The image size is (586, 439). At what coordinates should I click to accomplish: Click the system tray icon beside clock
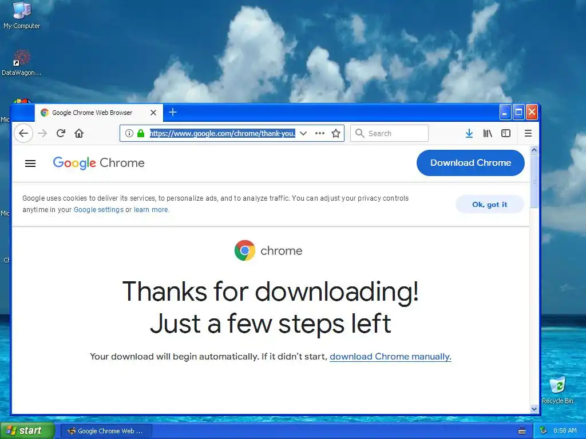[x=544, y=431]
